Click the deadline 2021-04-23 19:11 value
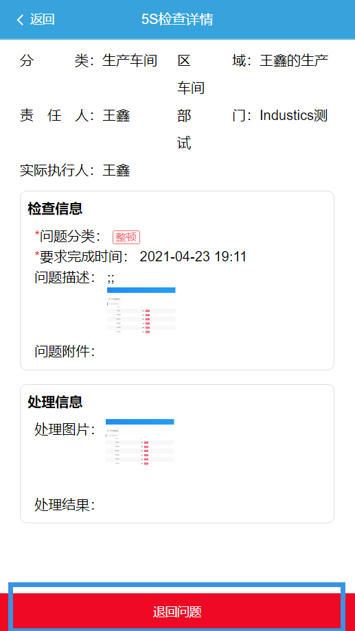 (x=193, y=257)
